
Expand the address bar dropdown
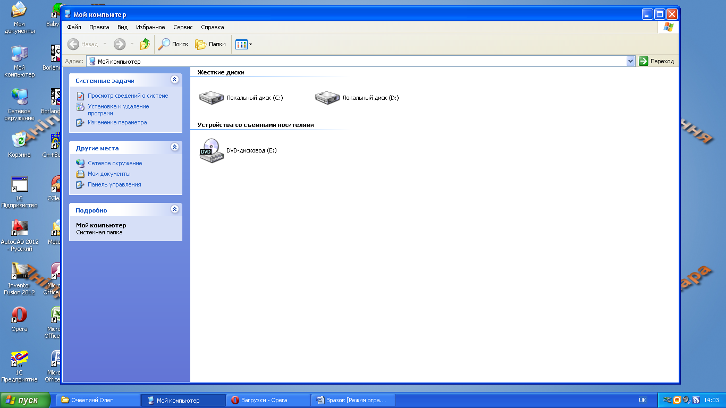(631, 61)
